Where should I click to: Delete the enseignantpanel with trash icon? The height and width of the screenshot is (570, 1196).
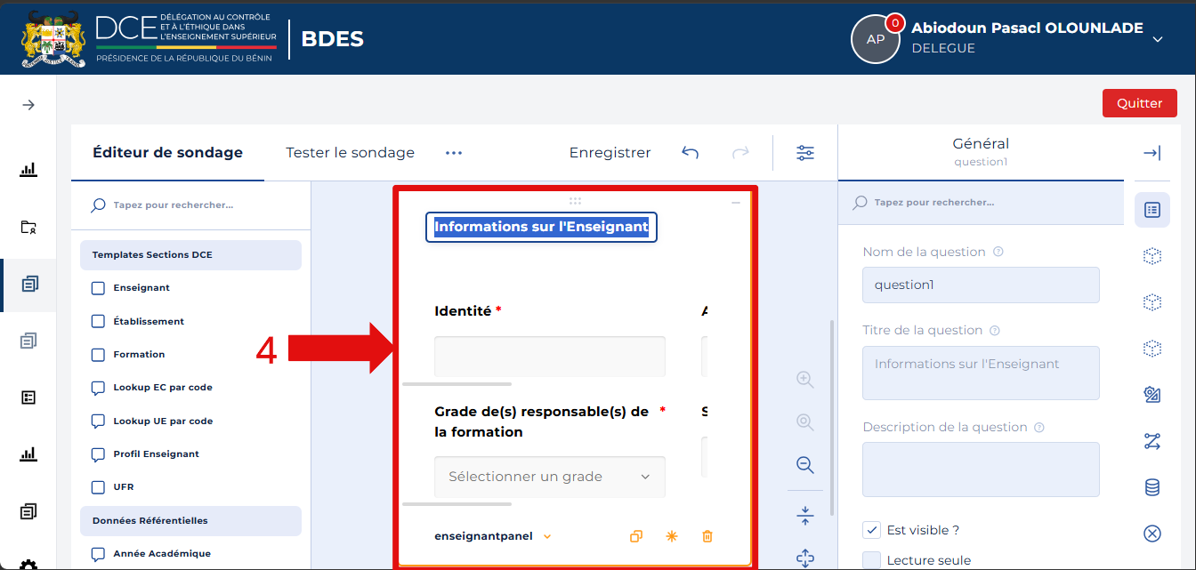(x=707, y=536)
